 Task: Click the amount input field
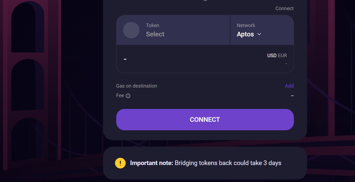point(178,59)
